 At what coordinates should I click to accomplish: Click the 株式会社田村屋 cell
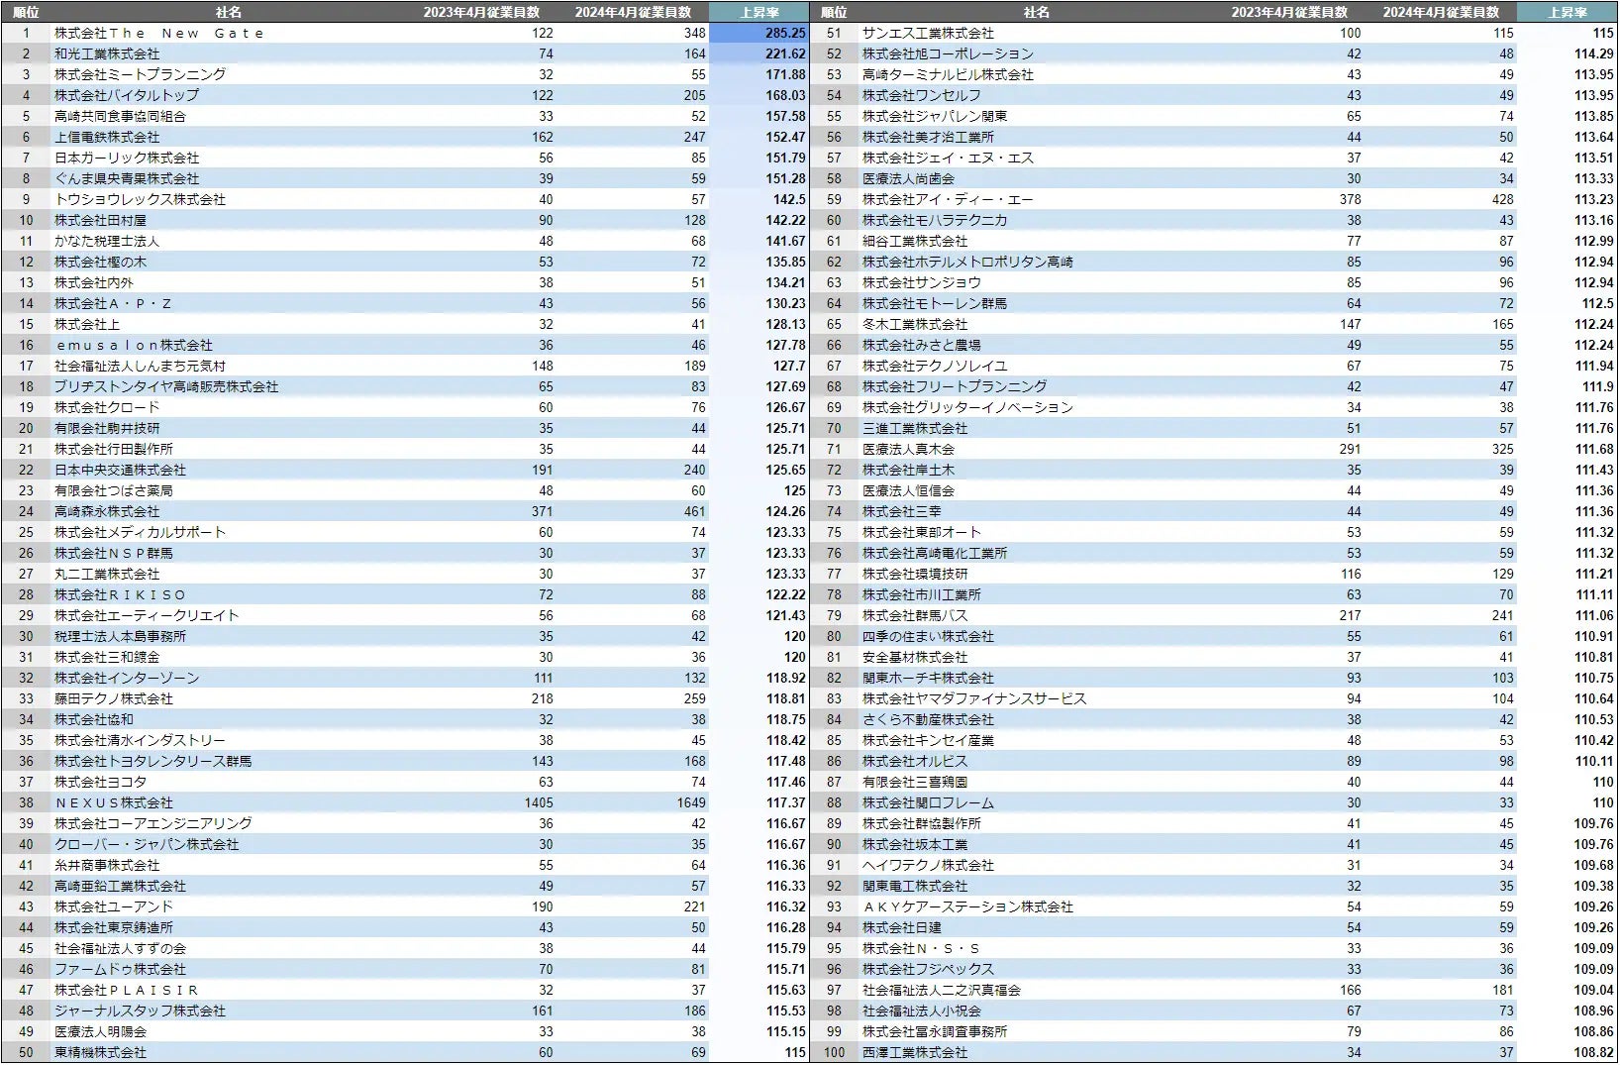click(100, 220)
